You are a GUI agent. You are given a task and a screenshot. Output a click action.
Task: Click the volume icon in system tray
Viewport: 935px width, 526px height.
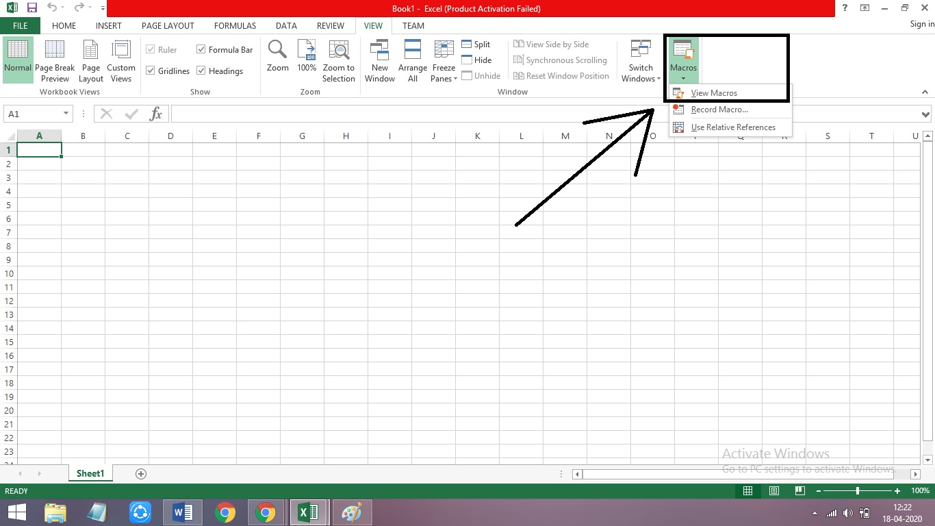(x=848, y=513)
